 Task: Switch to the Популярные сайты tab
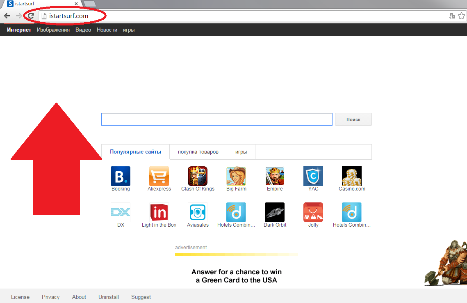136,152
